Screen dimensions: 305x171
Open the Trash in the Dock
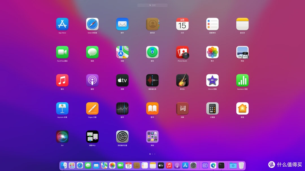pos(241,165)
